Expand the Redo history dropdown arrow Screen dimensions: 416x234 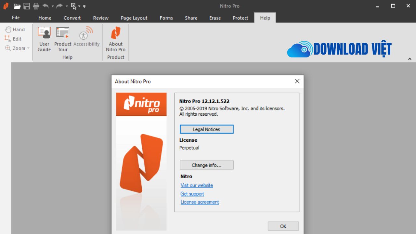point(67,6)
